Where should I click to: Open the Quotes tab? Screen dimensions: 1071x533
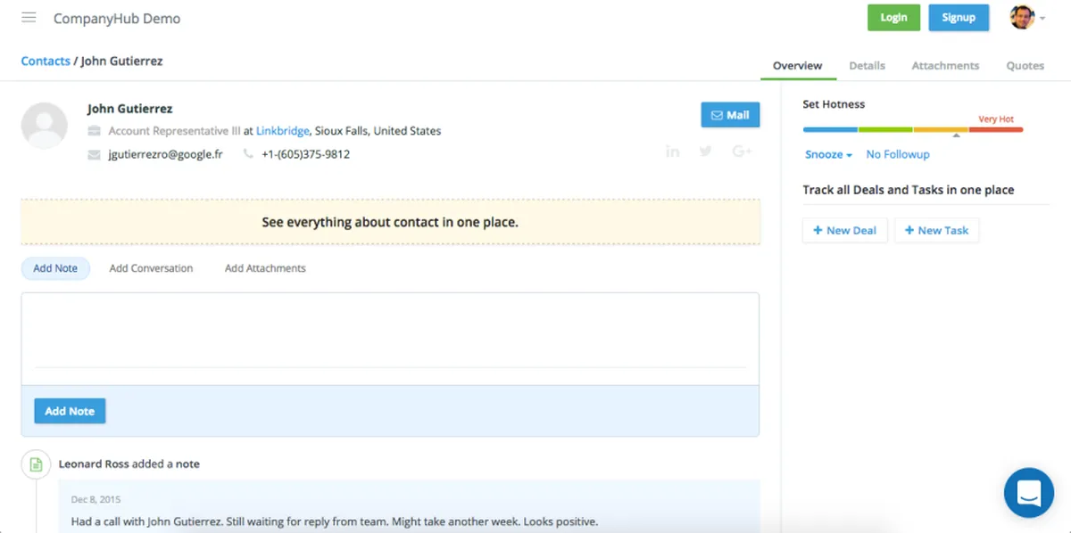1025,65
